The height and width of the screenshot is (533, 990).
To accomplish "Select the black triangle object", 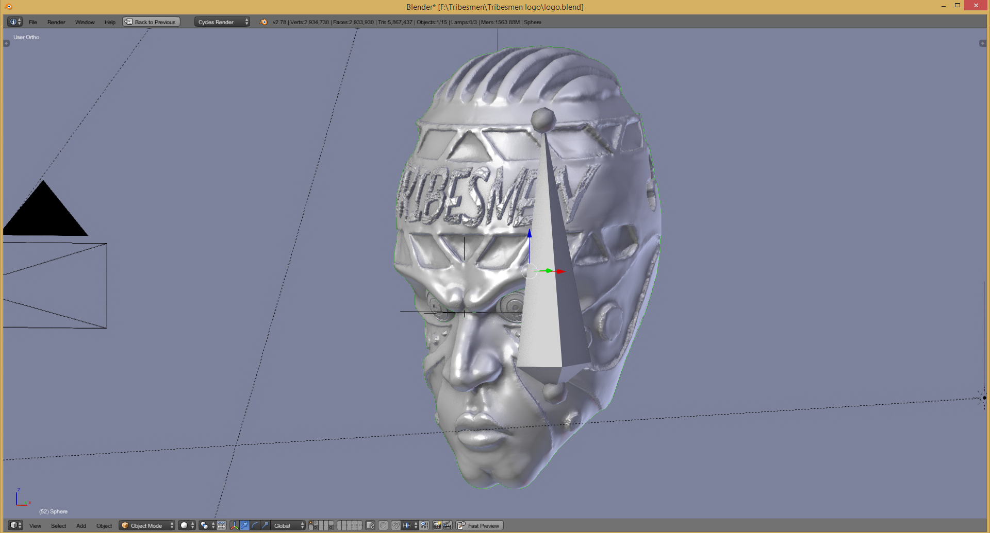I will click(x=44, y=211).
